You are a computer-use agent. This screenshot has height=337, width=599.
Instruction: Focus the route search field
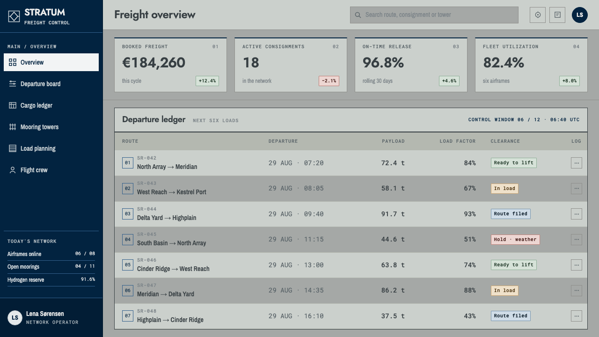coord(434,15)
